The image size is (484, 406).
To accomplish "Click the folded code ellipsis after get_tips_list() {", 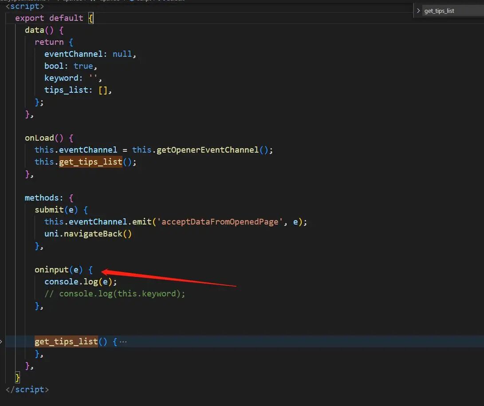I will 123,342.
